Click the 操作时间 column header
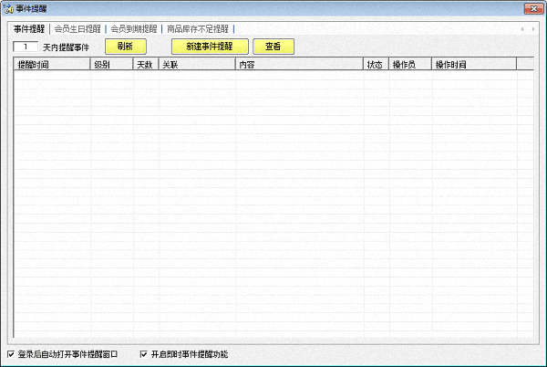Screen dimensions: 547x367 click(473, 65)
